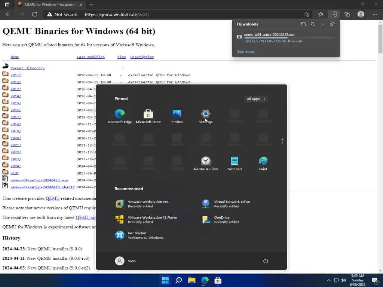Open notification center icon
This screenshot has height=287, width=383.
[x=375, y=280]
